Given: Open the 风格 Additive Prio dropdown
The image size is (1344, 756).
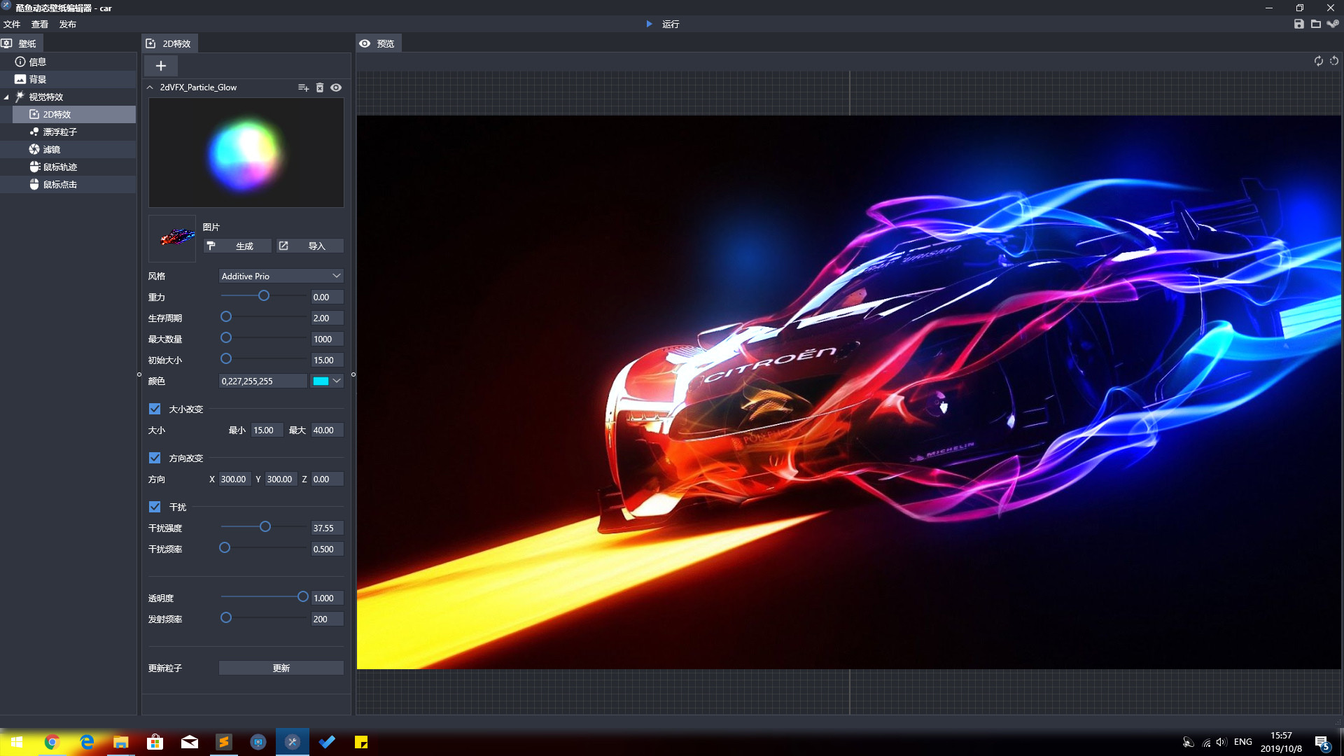Looking at the screenshot, I should click(281, 276).
